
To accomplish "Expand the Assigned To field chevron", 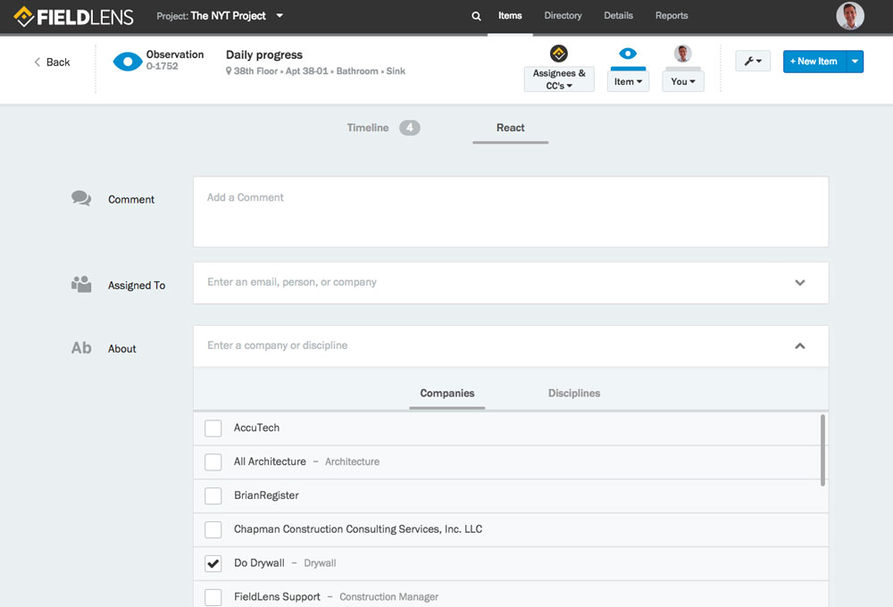I will click(800, 281).
